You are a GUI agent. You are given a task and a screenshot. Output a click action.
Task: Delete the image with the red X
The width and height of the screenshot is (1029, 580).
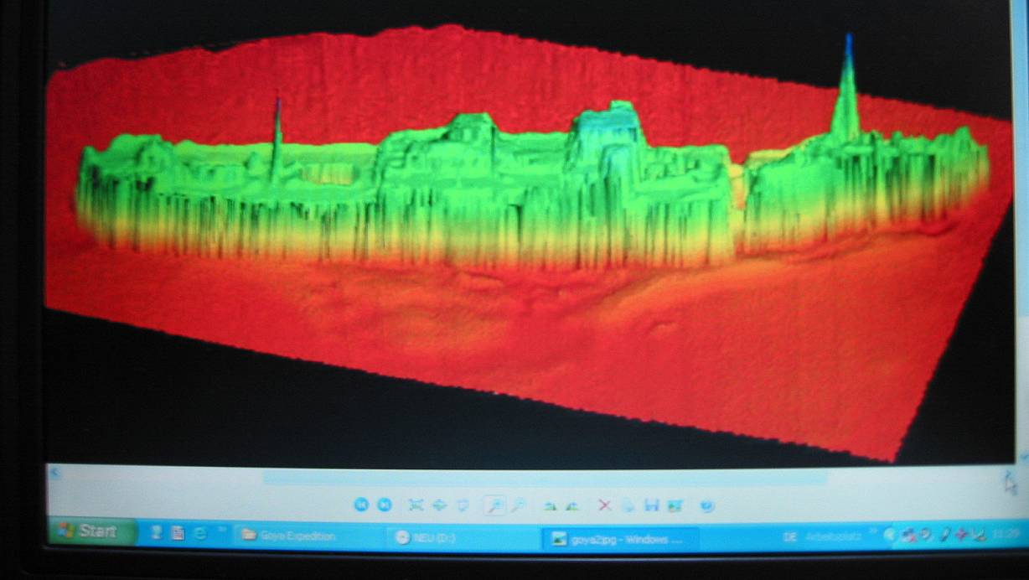pyautogui.click(x=604, y=505)
